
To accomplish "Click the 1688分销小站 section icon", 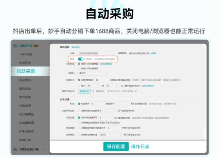I will 15,149.
